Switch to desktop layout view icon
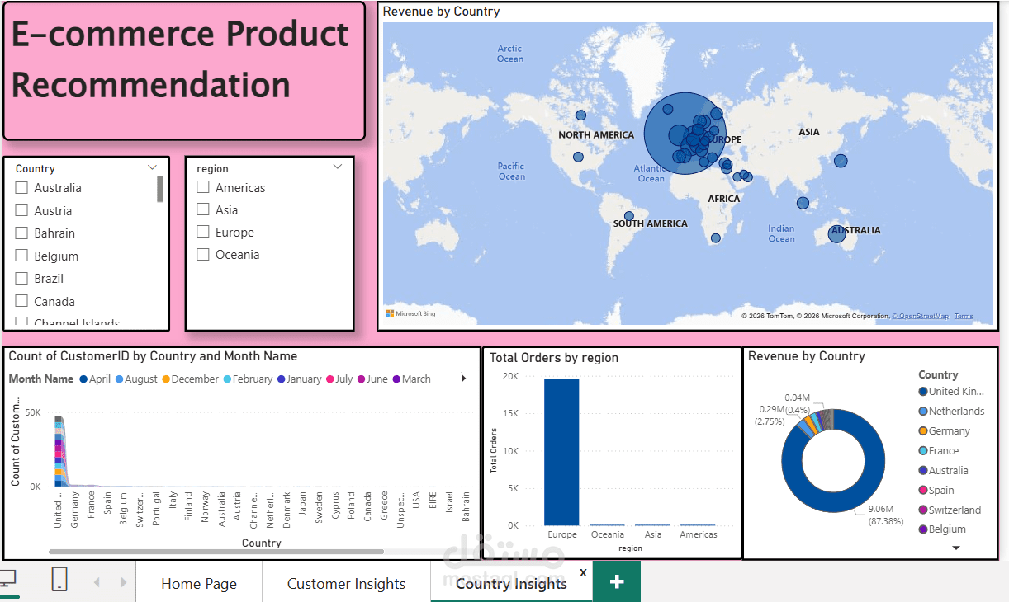Screen dimensions: 1009x602 tap(7, 578)
